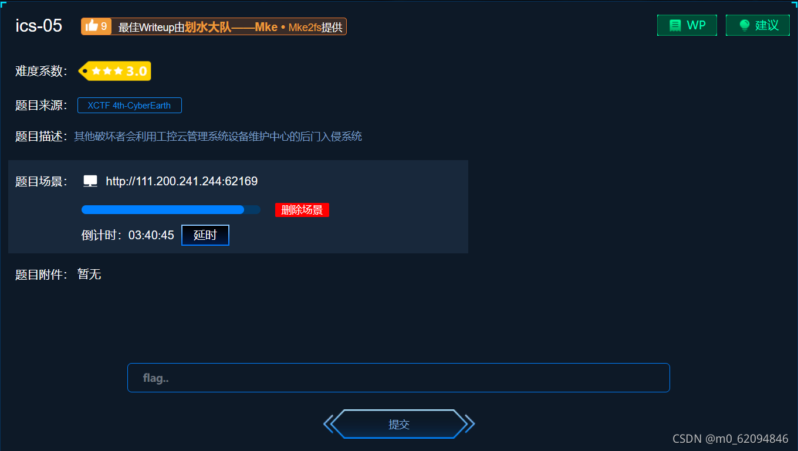Extend time with 延时 button
The image size is (798, 451).
click(x=205, y=235)
